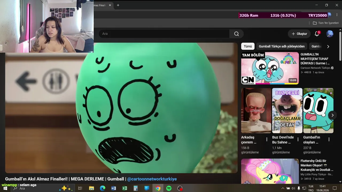
Task: Open the Gumball short thumbnail showing a scared face
Action: pyautogui.click(x=318, y=110)
